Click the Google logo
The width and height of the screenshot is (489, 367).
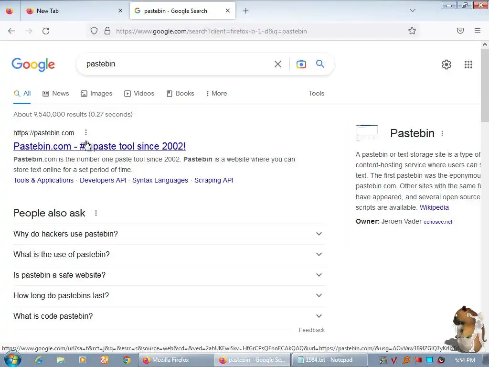33,65
